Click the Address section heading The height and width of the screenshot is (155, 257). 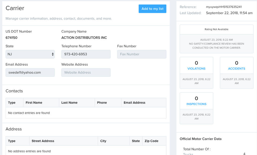[14, 129]
